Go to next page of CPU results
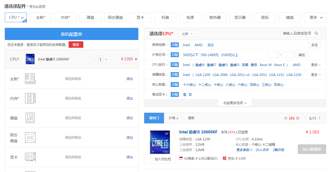Image resolution: width=331 pixels, height=172 pixels. [x=319, y=118]
